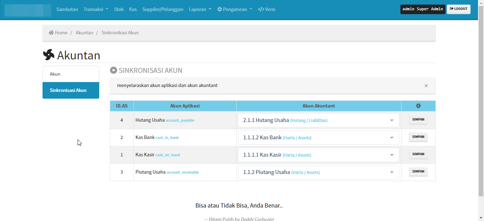Log out using the LOGOUT button
The height and width of the screenshot is (221, 484).
coord(458,9)
